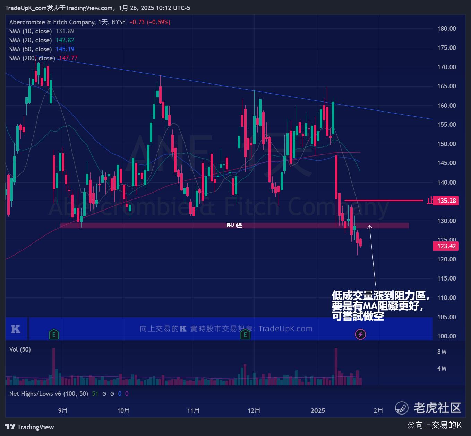Click the 160.00 price axis label
Image resolution: width=471 pixels, height=436 pixels.
[x=447, y=106]
